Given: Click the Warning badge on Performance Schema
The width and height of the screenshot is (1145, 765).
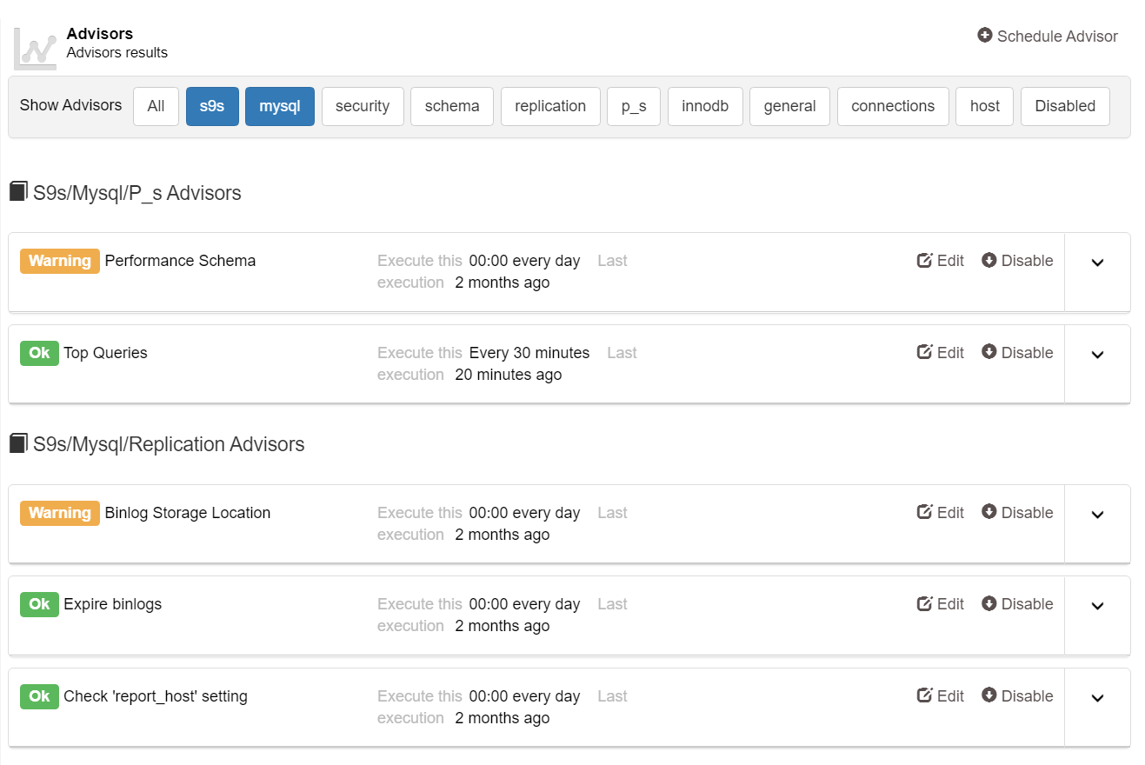Looking at the screenshot, I should coord(60,261).
